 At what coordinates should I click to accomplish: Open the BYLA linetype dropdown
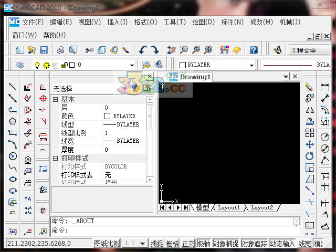[x=296, y=65]
